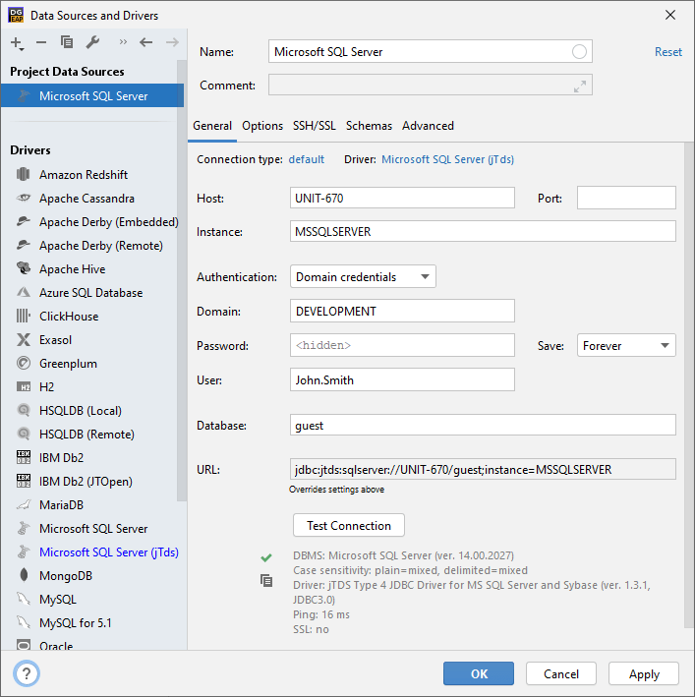Close the Data Sources and Drivers dialog

(670, 15)
